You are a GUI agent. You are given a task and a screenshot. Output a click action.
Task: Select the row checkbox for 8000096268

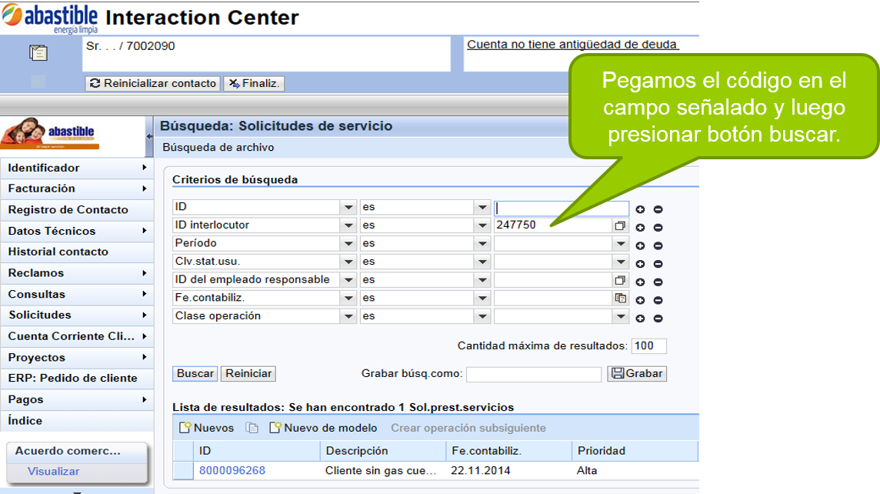[183, 470]
